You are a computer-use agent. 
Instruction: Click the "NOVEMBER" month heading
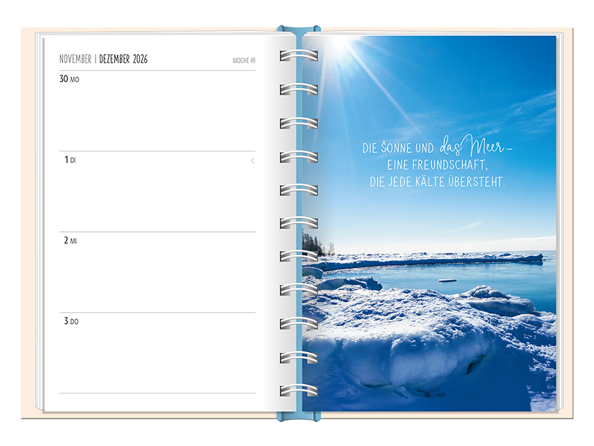point(75,59)
